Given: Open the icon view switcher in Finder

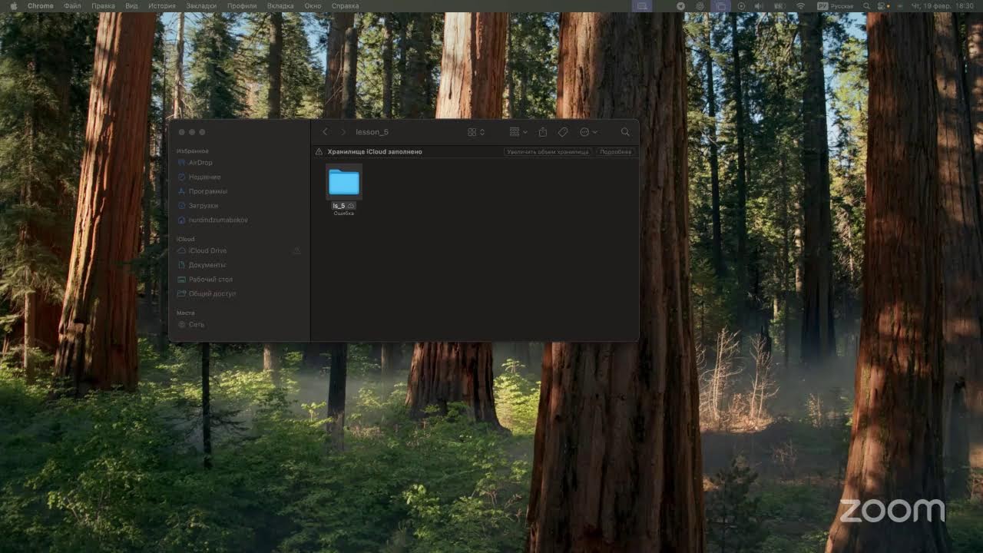Looking at the screenshot, I should [476, 132].
